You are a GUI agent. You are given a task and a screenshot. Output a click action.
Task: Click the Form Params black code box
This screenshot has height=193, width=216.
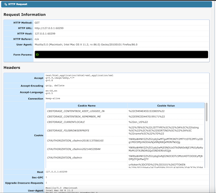121,55
